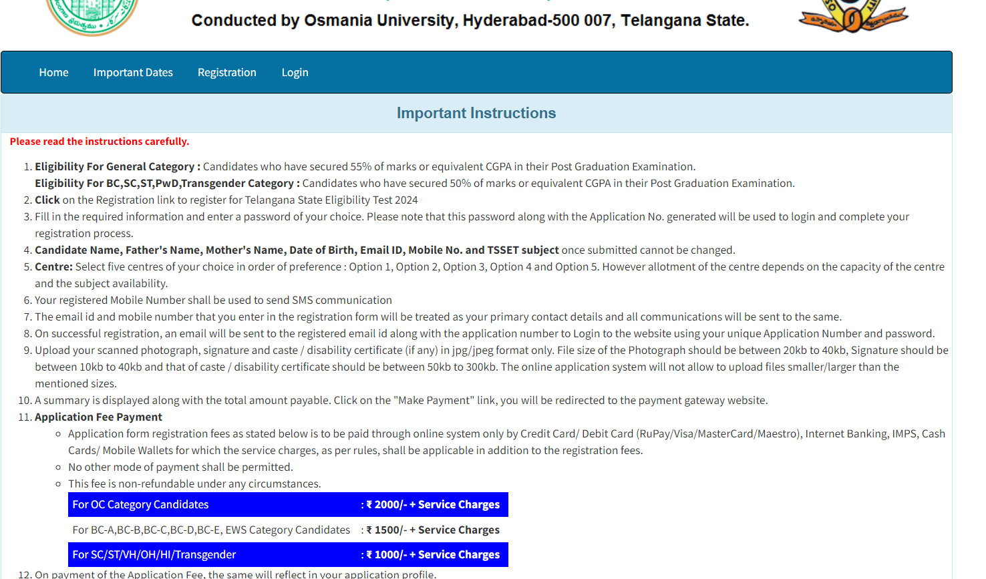Select "Please read the instructions carefully." text
This screenshot has height=579, width=986.
(x=100, y=142)
